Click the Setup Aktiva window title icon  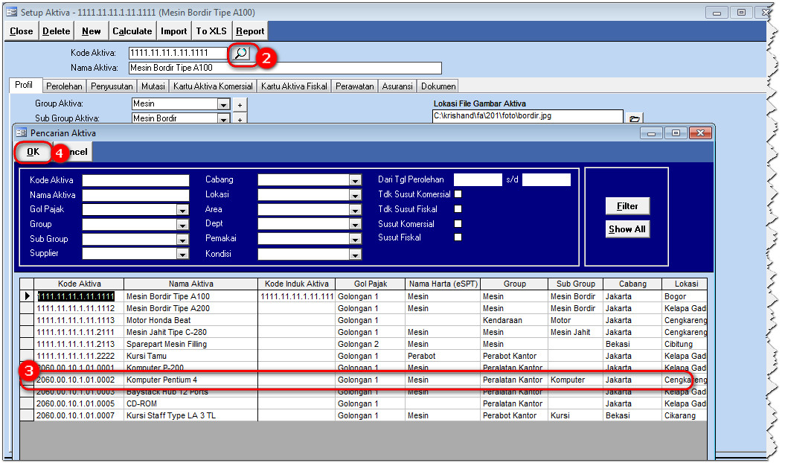pos(11,11)
